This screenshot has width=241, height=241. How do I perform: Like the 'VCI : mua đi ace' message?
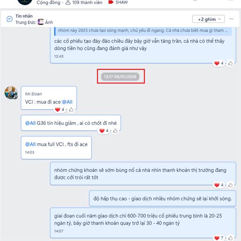(x=71, y=110)
